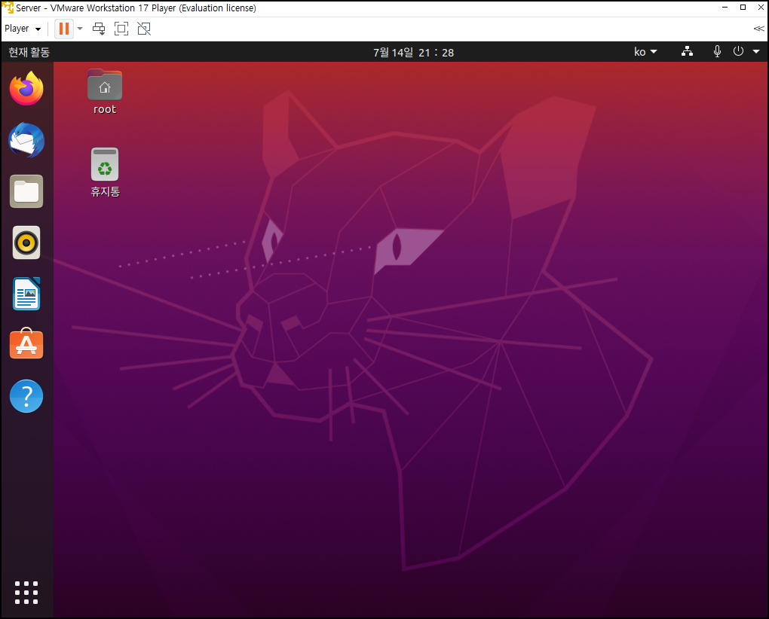
Task: Expand the power options arrow beside pause
Action: coord(80,29)
